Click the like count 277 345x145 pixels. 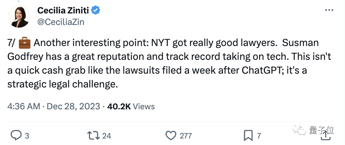(186, 136)
